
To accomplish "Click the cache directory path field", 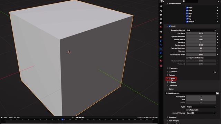I will (x=191, y=93).
